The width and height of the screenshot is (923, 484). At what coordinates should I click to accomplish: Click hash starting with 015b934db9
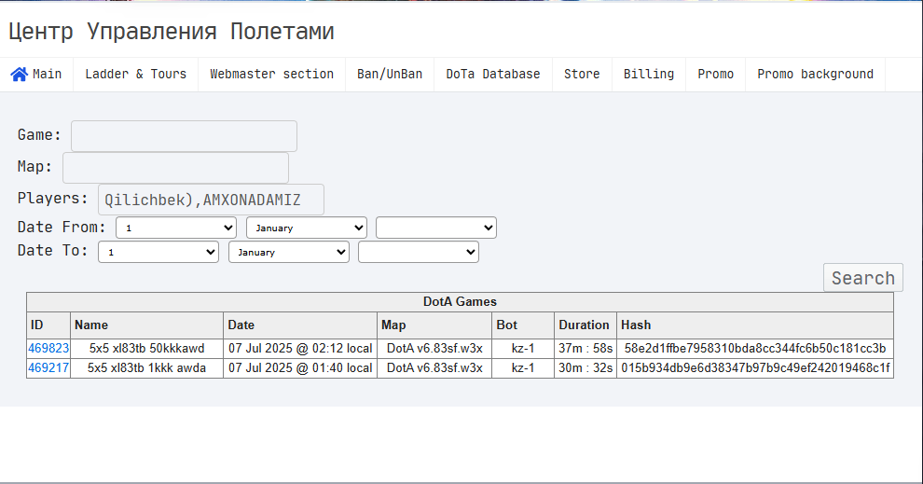754,368
